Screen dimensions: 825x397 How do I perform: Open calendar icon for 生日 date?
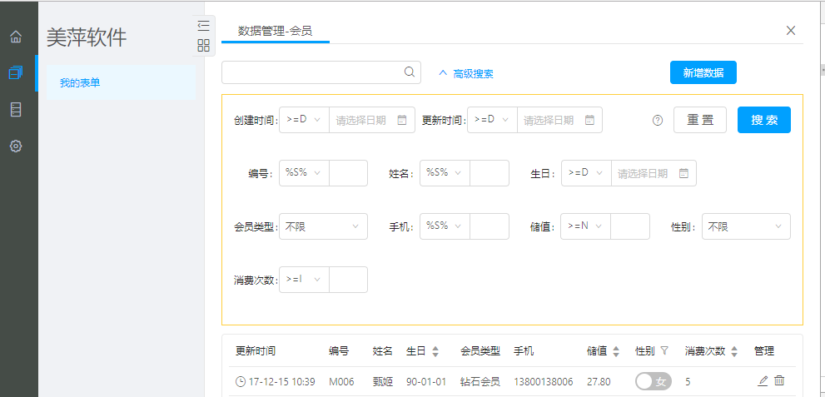[x=683, y=173]
